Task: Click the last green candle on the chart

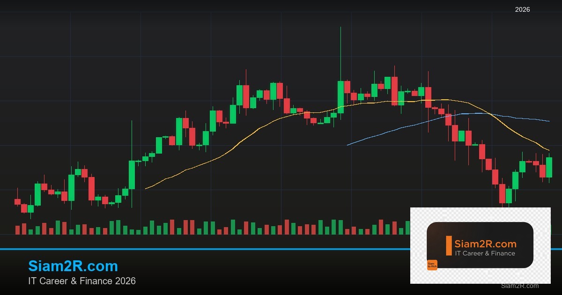Action: click(549, 167)
